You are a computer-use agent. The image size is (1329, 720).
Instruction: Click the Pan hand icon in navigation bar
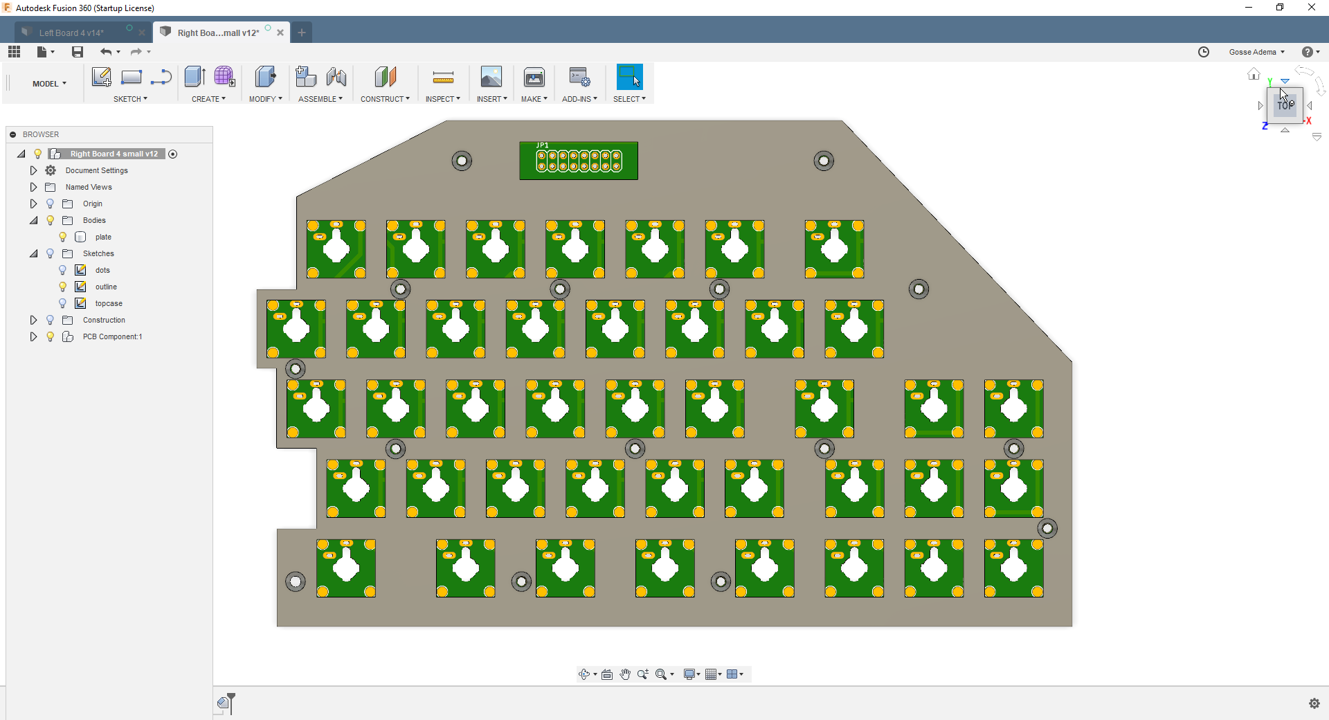(x=625, y=674)
